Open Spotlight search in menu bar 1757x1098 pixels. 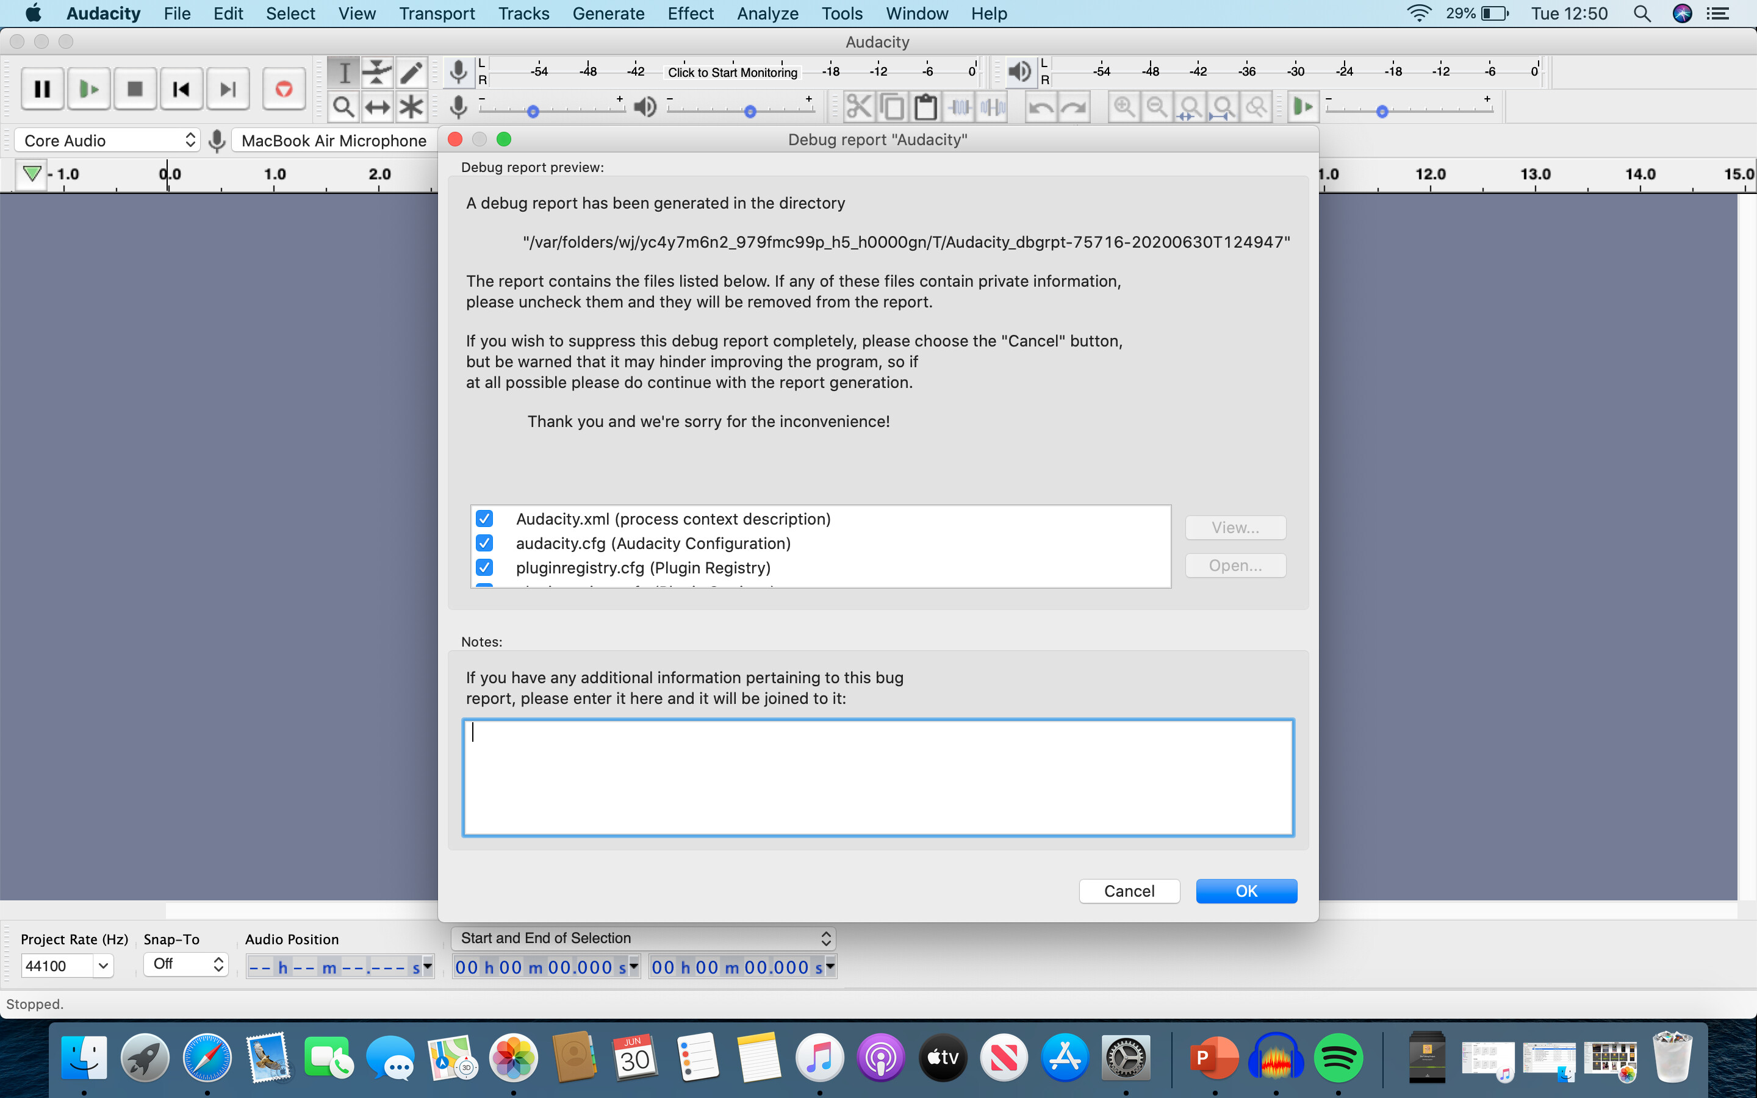click(x=1642, y=13)
